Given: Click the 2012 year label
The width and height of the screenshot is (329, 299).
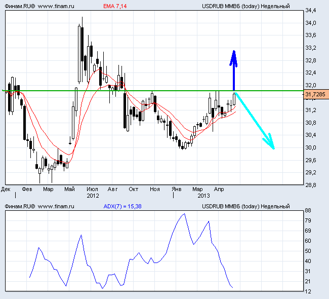Looking at the screenshot, I should pyautogui.click(x=93, y=195).
